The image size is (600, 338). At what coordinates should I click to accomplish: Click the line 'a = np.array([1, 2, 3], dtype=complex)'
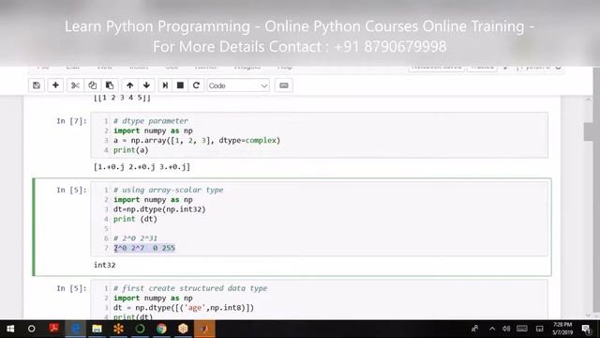click(x=197, y=140)
